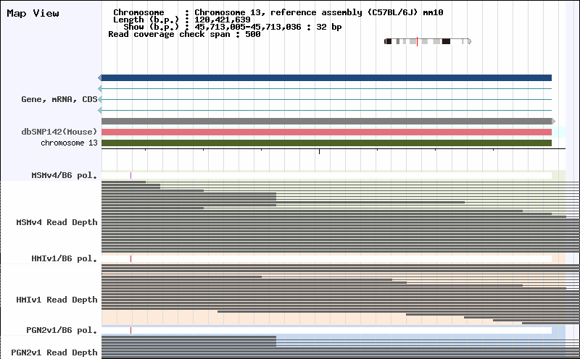Select the green chromosome 13 track bar

pos(327,143)
